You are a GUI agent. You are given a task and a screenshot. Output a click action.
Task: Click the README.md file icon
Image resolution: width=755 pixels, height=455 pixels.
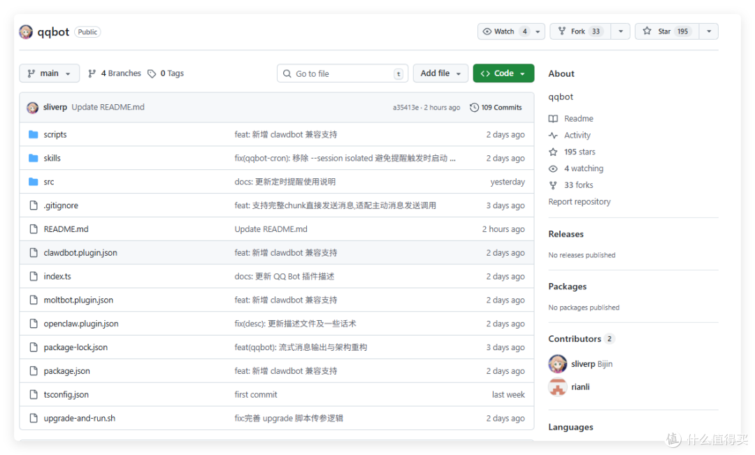click(34, 229)
